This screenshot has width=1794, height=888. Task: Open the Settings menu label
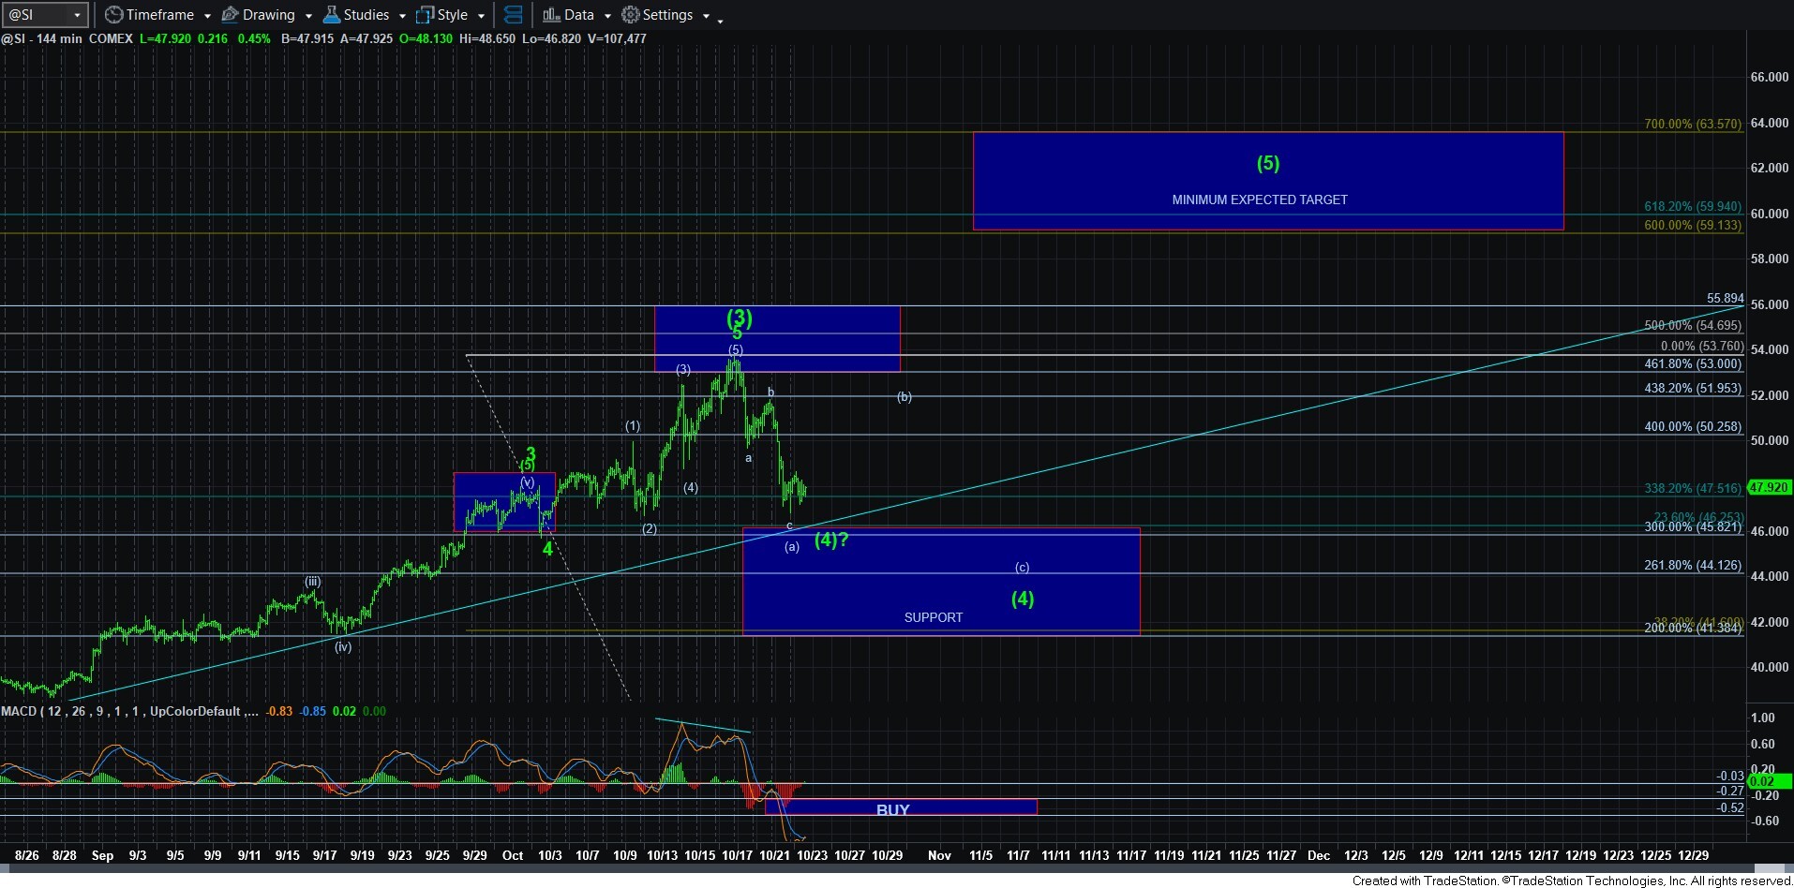point(667,15)
